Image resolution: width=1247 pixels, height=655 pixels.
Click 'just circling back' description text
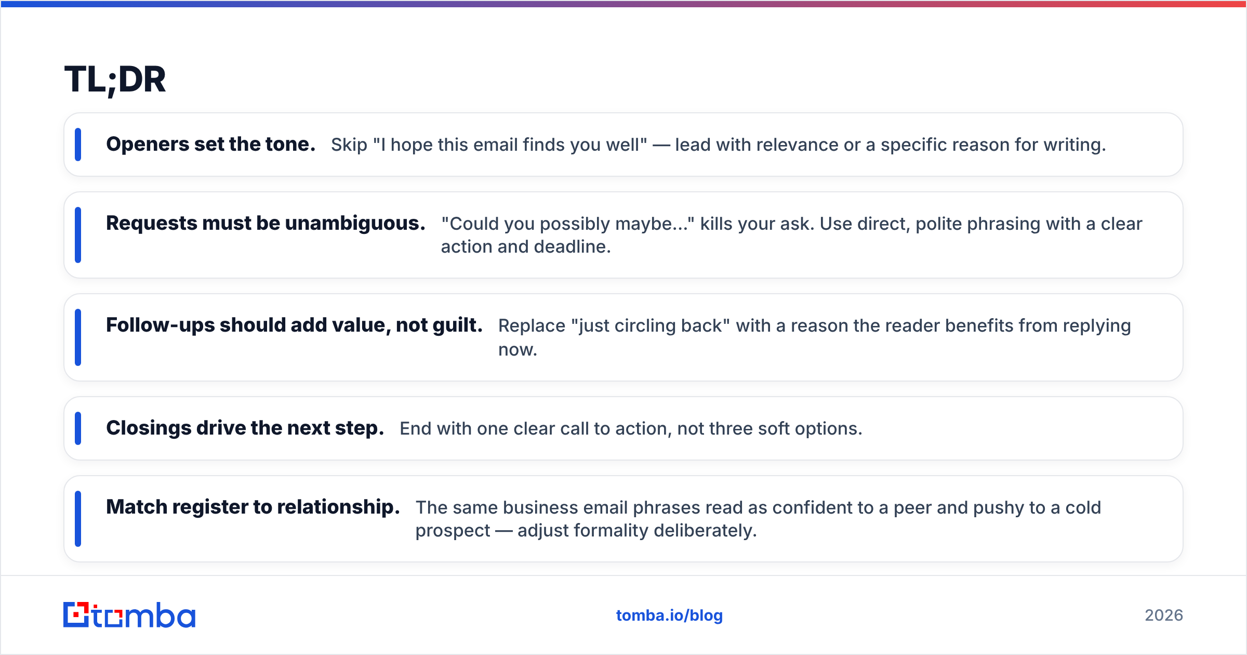[815, 337]
